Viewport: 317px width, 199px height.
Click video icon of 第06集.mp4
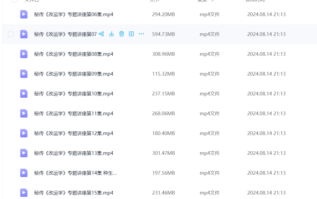click(24, 14)
